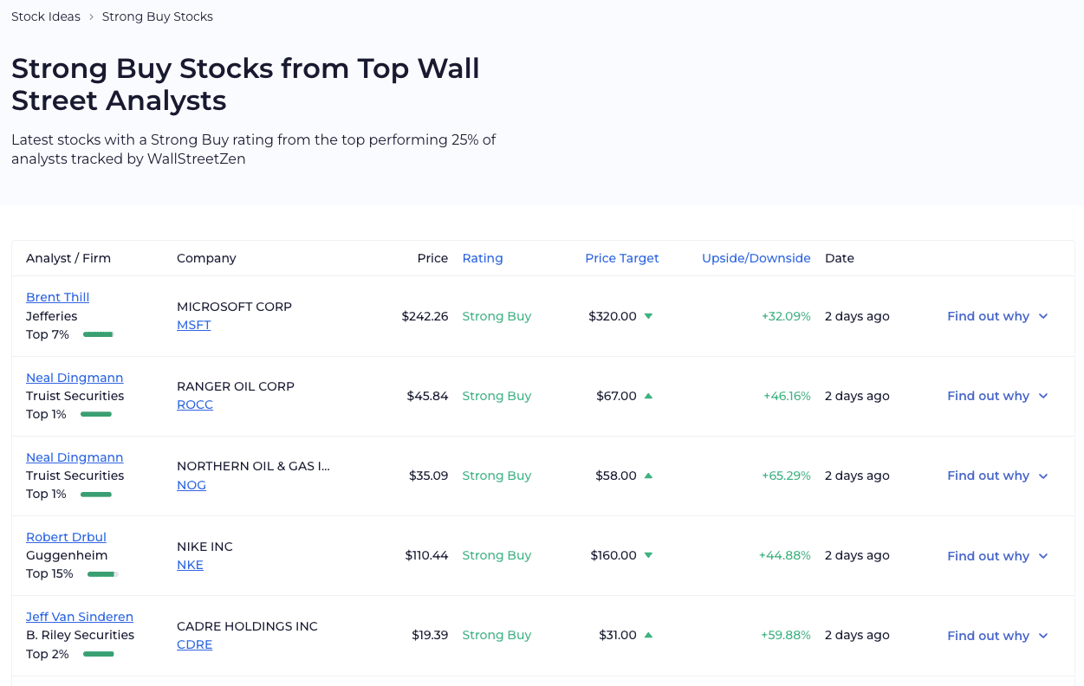Click the ROCC ticker link
Screen dimensions: 1084x686
click(195, 404)
